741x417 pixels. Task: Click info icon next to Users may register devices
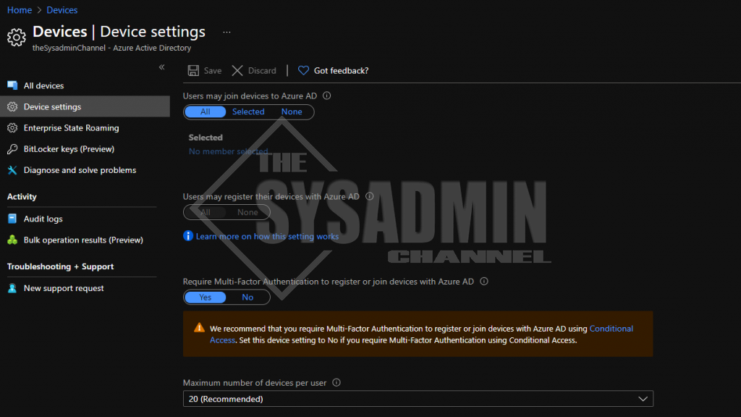click(370, 196)
